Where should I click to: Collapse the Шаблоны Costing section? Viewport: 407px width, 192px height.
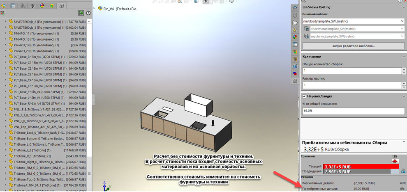point(402,7)
